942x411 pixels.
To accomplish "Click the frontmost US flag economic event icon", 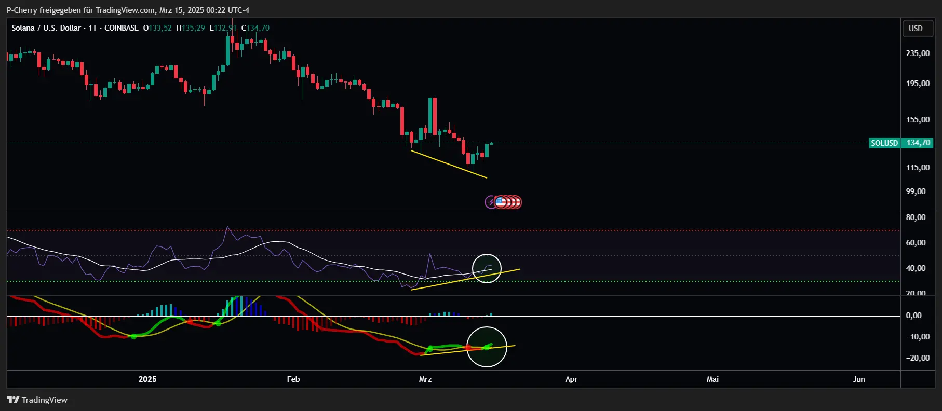I will click(x=501, y=202).
